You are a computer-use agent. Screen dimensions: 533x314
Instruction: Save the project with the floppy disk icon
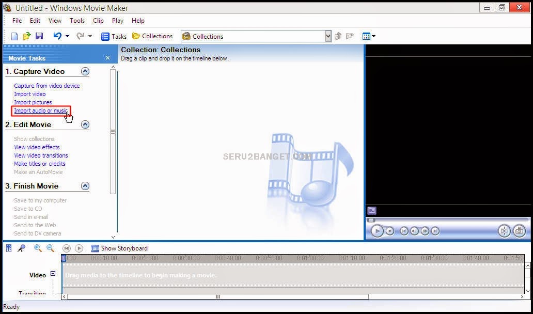pyautogui.click(x=39, y=36)
